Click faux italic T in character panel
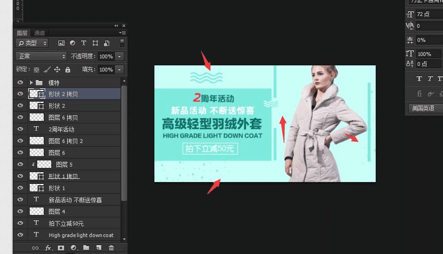443x254 pixels. click(430, 79)
